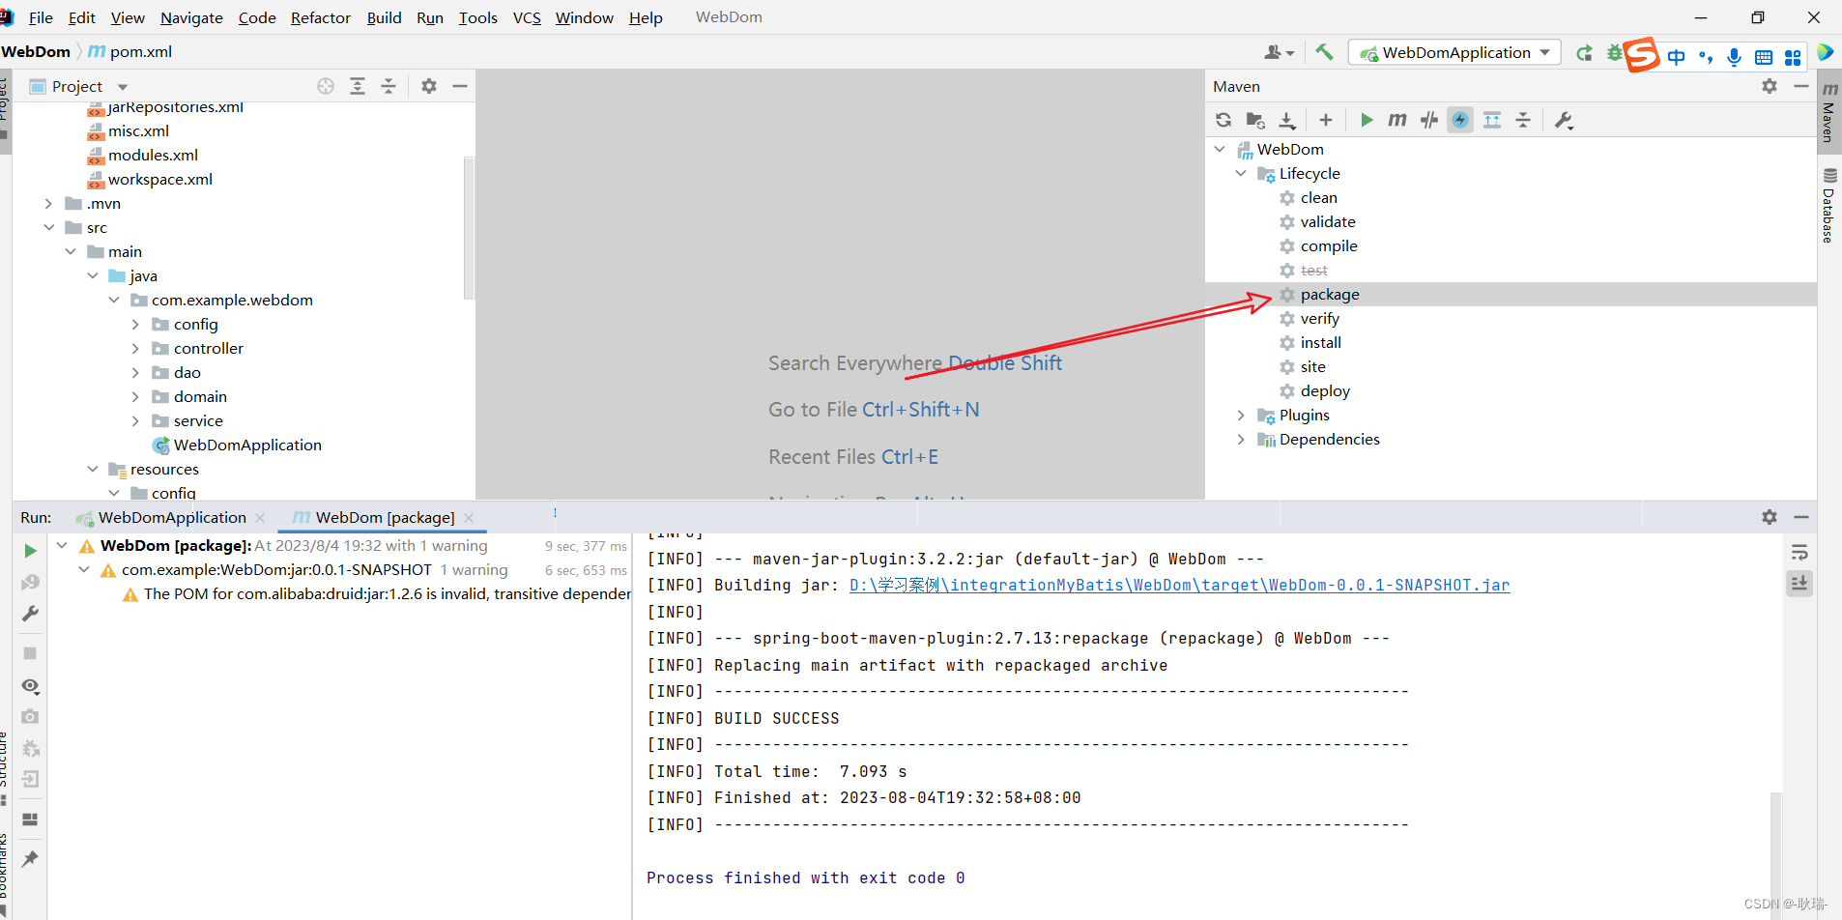This screenshot has height=920, width=1842.
Task: Open the Database side tool window
Action: (x=1829, y=206)
